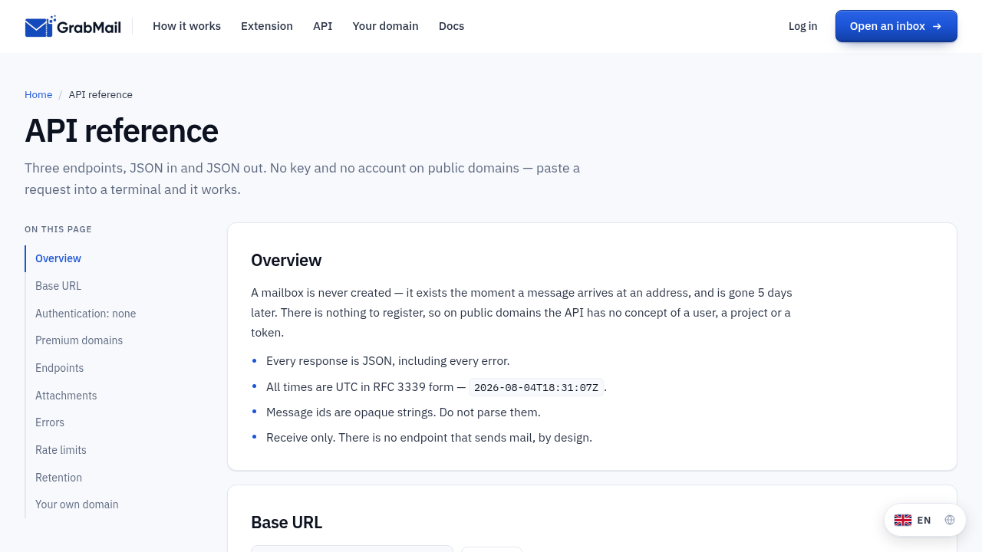Click the Log in link

[802, 26]
